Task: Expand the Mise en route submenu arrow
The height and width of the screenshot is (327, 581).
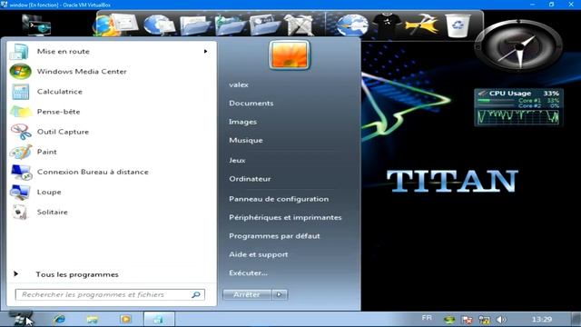Action: [x=205, y=51]
